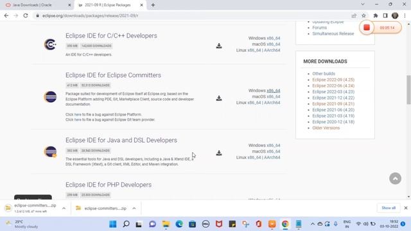Viewport: 411px width, 231px height.
Task: Click Windows x86_64 link for Eclipse Committers
Action: [274, 90]
